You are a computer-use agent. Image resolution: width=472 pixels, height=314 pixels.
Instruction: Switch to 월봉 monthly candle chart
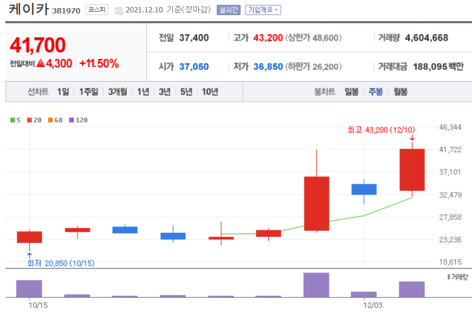(x=400, y=91)
